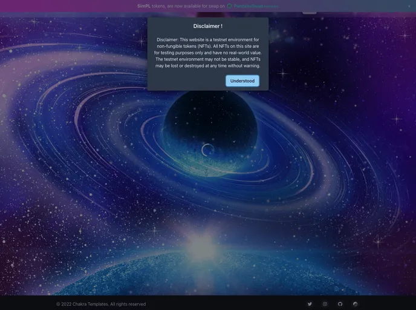Click the Understood button
Viewport: 416px width, 310px height.
click(x=242, y=81)
